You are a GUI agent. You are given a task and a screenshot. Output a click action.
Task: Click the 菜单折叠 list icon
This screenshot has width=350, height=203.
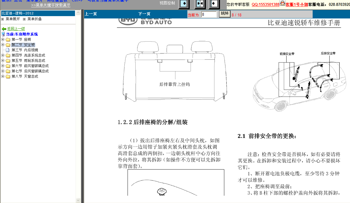pos(24,19)
